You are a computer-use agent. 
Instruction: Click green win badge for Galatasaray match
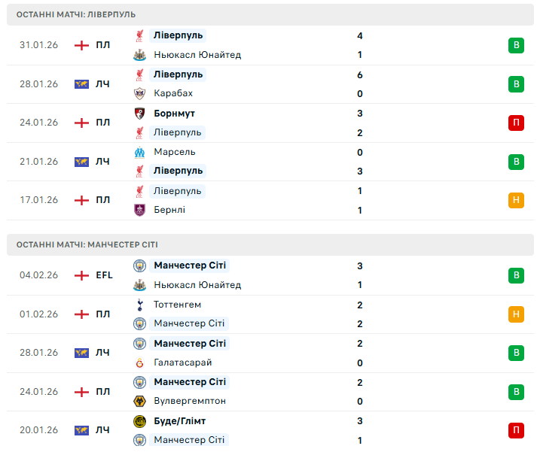point(516,353)
